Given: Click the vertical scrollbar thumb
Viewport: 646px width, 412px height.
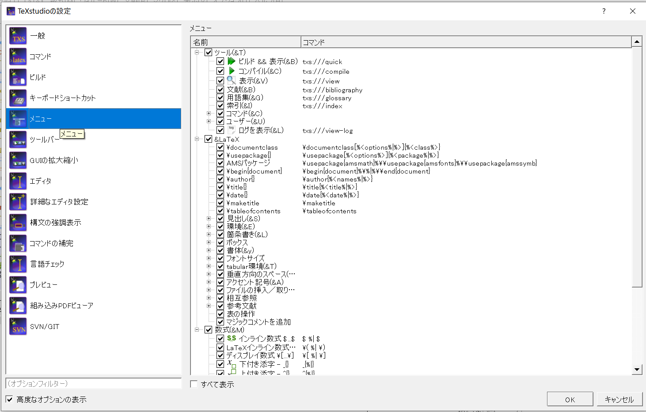Looking at the screenshot, I should 637,167.
